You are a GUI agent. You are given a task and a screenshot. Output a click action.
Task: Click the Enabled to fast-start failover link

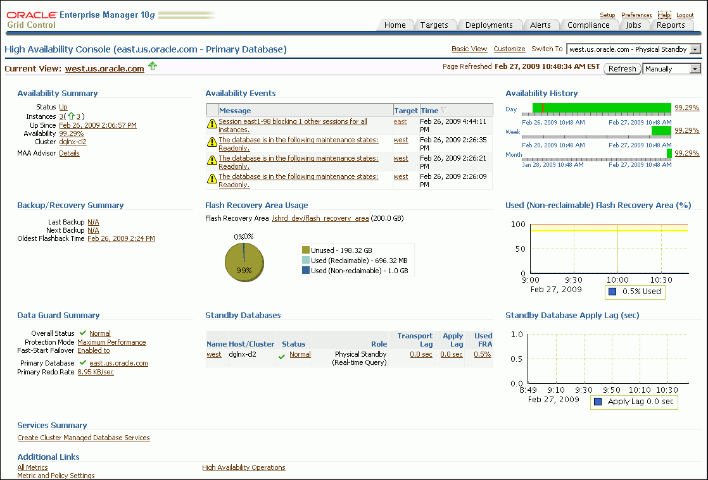click(x=94, y=350)
